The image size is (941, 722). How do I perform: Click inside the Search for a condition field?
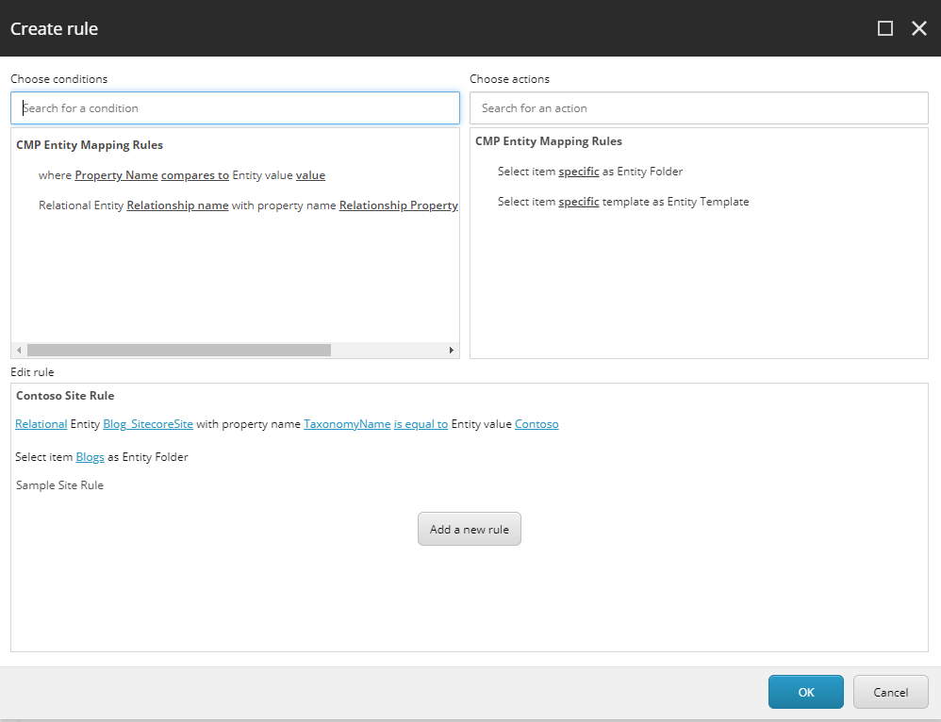coord(235,107)
